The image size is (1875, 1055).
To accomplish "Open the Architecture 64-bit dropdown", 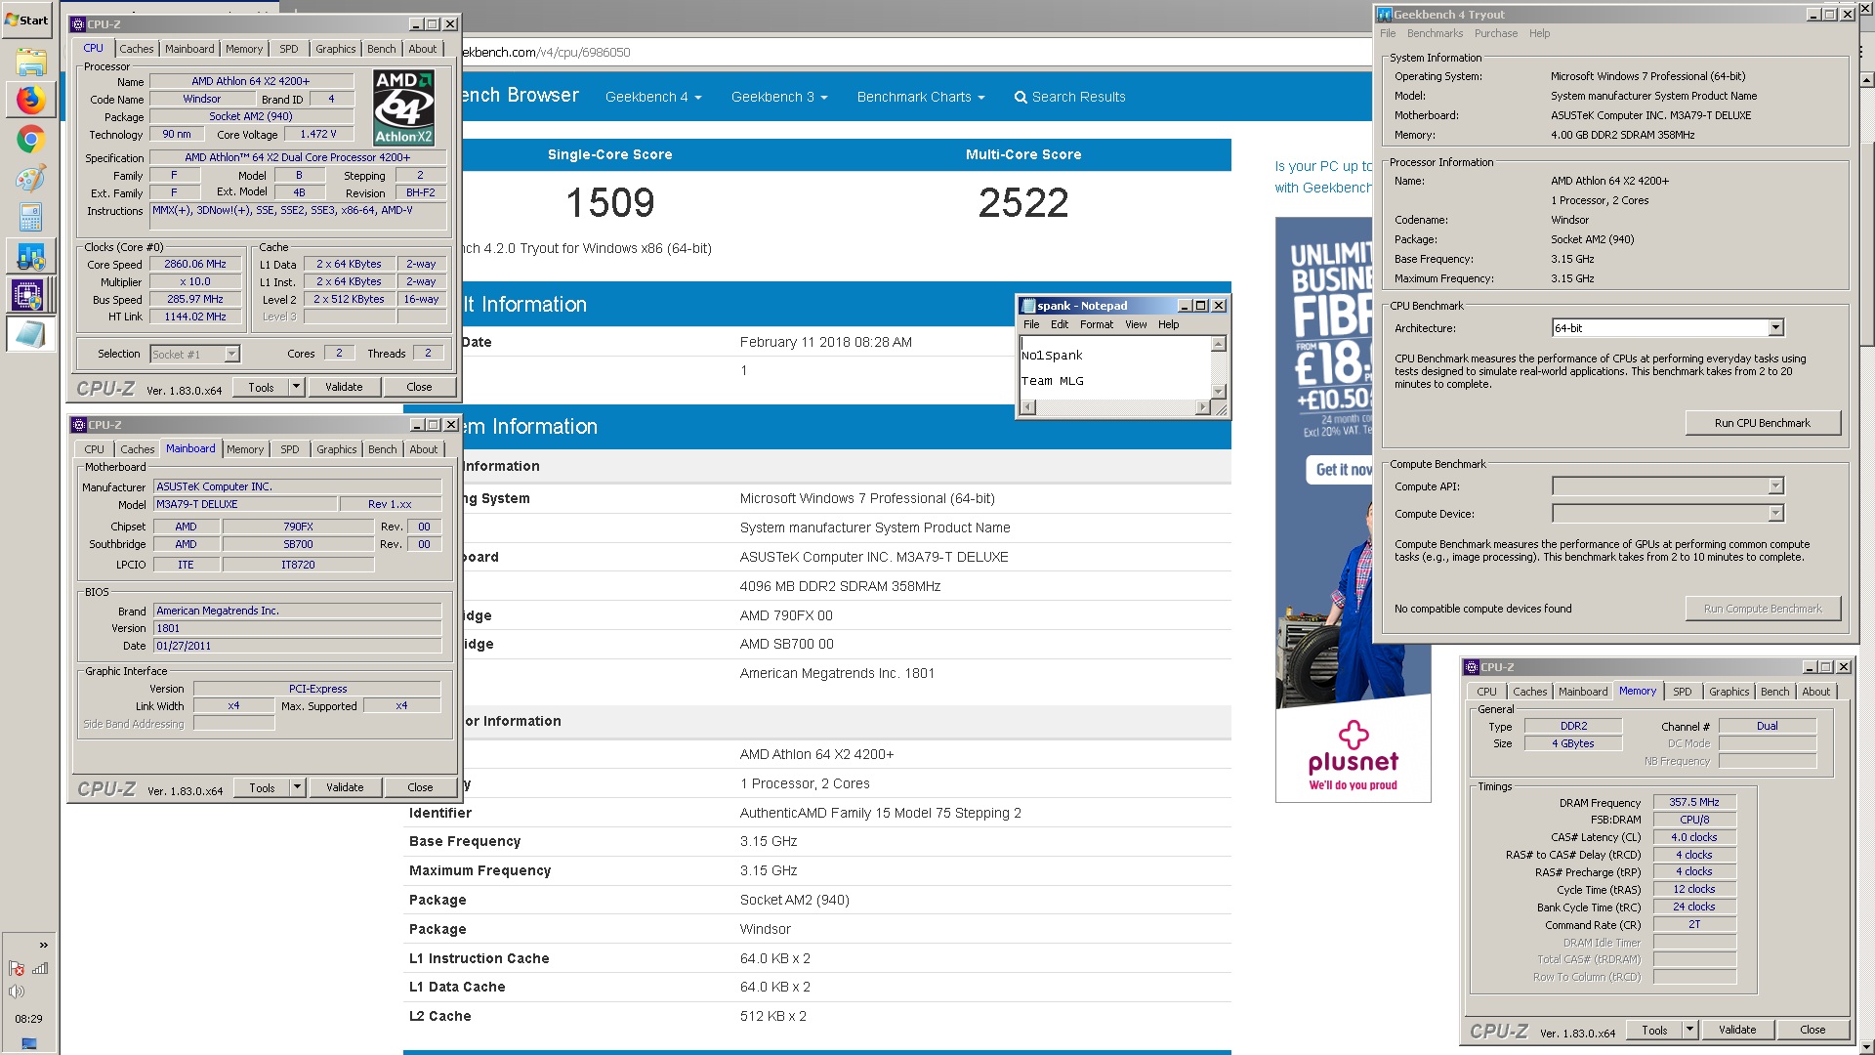I will [x=1776, y=328].
